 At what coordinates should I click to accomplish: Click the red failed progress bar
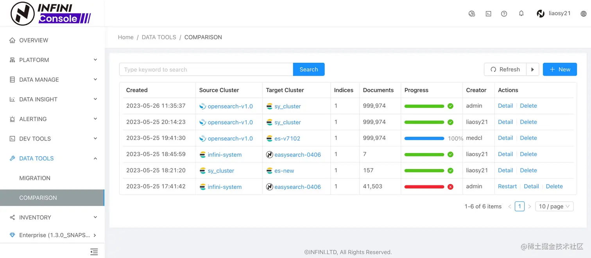coord(424,187)
